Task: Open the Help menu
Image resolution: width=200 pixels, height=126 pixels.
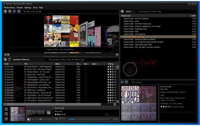Action: pos(41,8)
